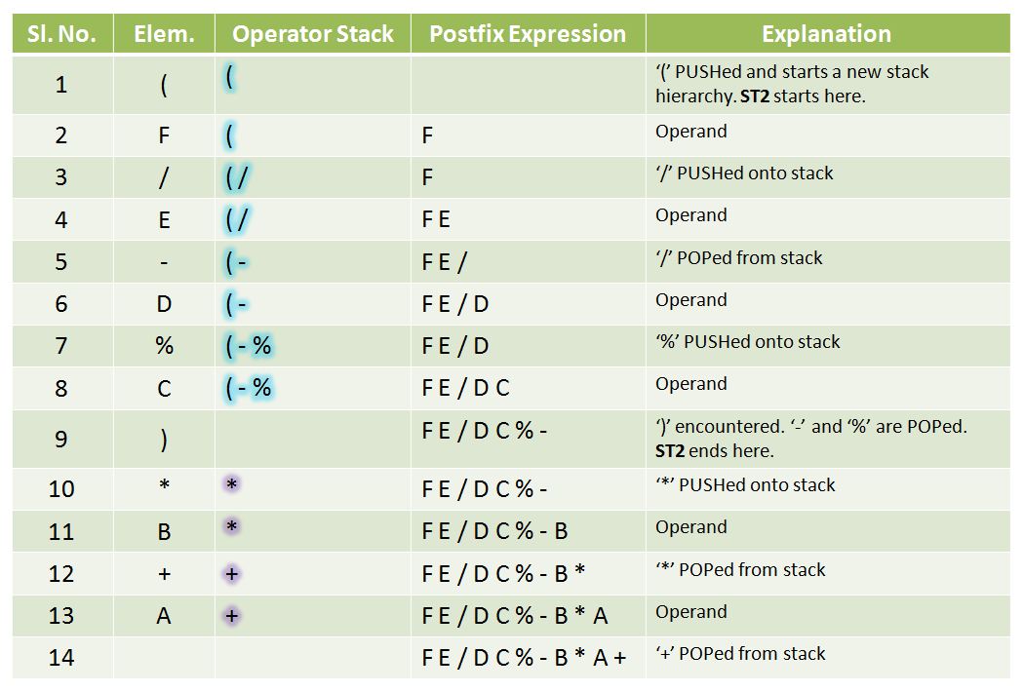This screenshot has width=1024, height=692.
Task: Click the purple '+' stack symbol in row 13
Action: coord(232,616)
